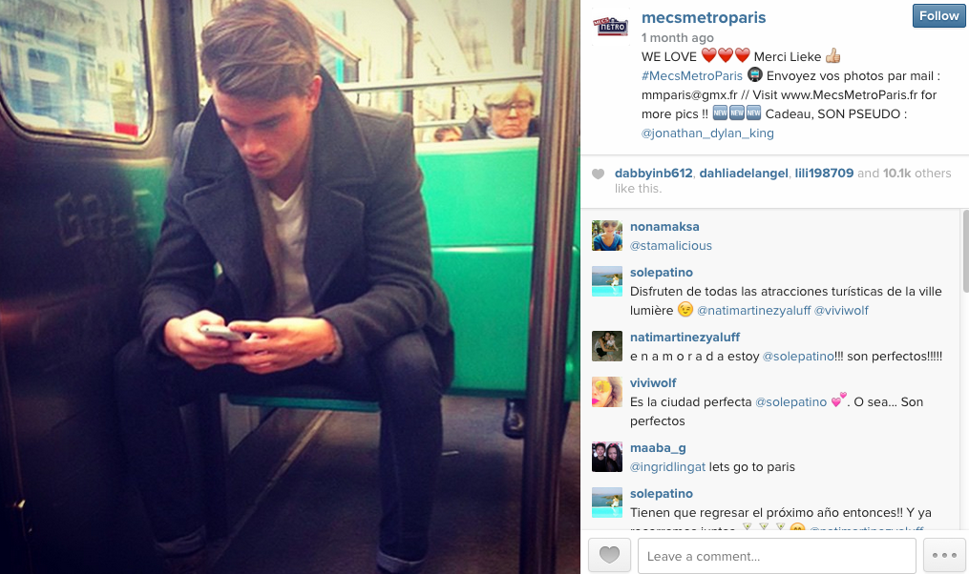Image resolution: width=969 pixels, height=574 pixels.
Task: Visit the @jonathan_dylan_king profile
Action: click(707, 133)
